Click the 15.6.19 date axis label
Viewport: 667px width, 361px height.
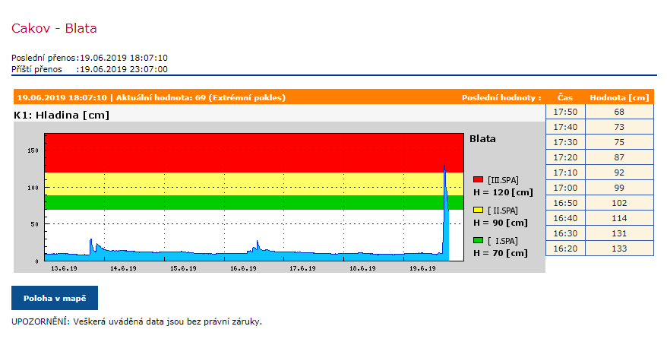[x=183, y=268]
